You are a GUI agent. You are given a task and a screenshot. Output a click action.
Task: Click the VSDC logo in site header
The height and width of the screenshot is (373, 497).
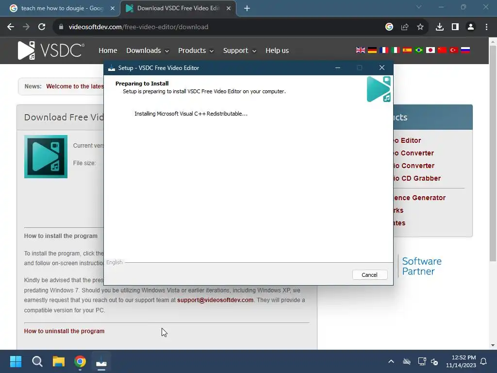point(51,51)
